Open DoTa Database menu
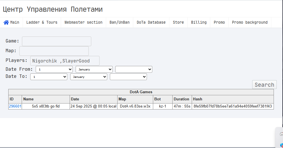 click(151, 22)
